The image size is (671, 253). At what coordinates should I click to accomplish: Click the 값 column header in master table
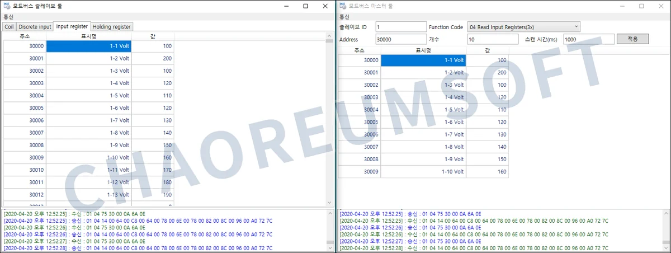[x=488, y=50]
